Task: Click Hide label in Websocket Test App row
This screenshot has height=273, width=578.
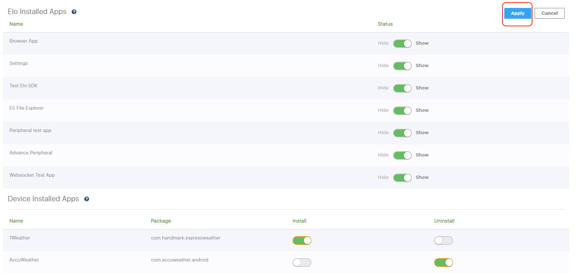Action: [x=383, y=177]
